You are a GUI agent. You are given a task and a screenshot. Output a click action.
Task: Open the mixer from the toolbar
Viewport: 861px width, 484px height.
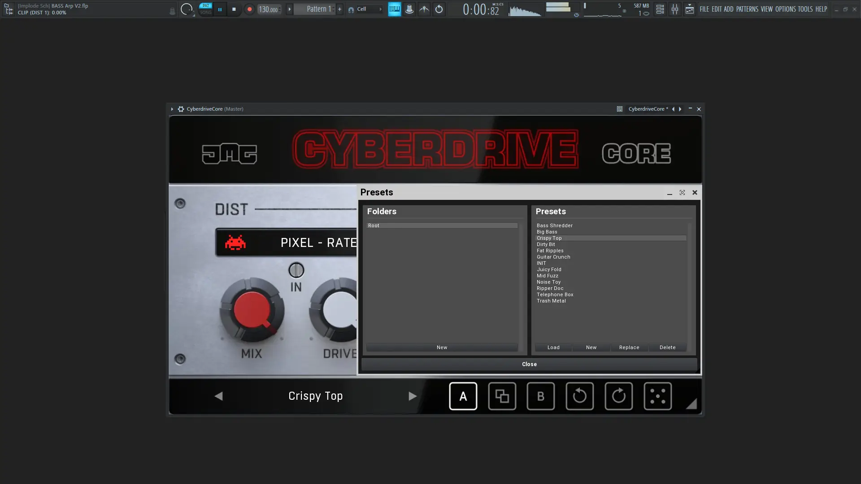pyautogui.click(x=674, y=9)
